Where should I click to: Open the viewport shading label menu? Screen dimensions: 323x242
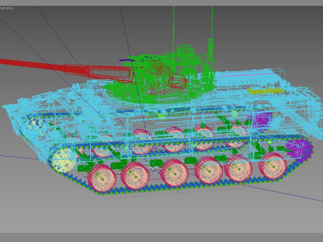[7, 8]
